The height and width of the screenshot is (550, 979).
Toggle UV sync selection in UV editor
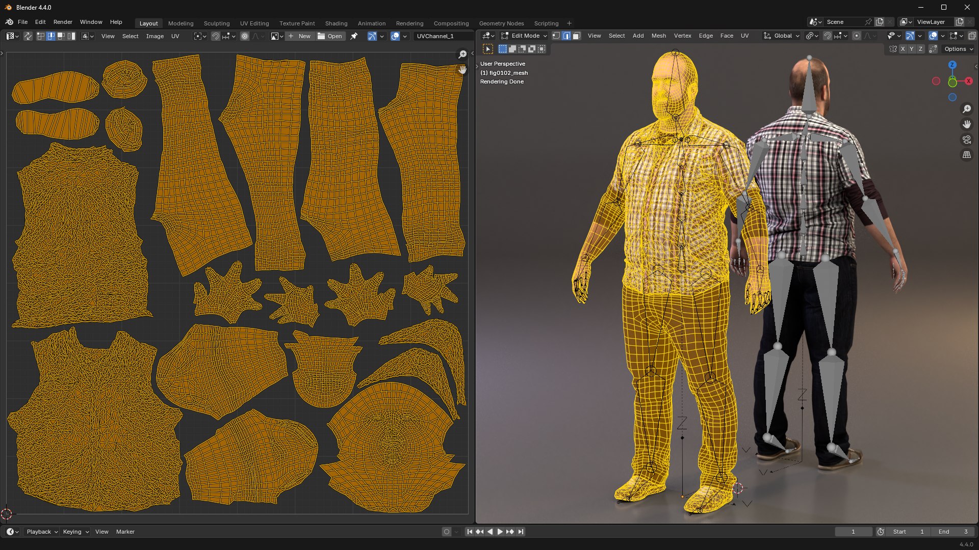[x=28, y=36]
